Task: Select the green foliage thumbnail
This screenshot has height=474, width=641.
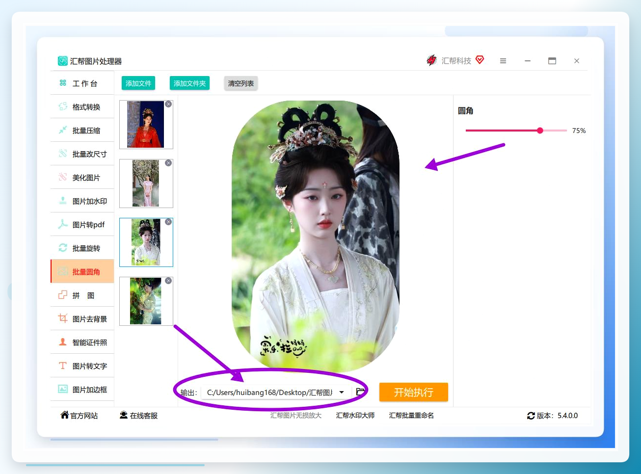Action: 146,301
